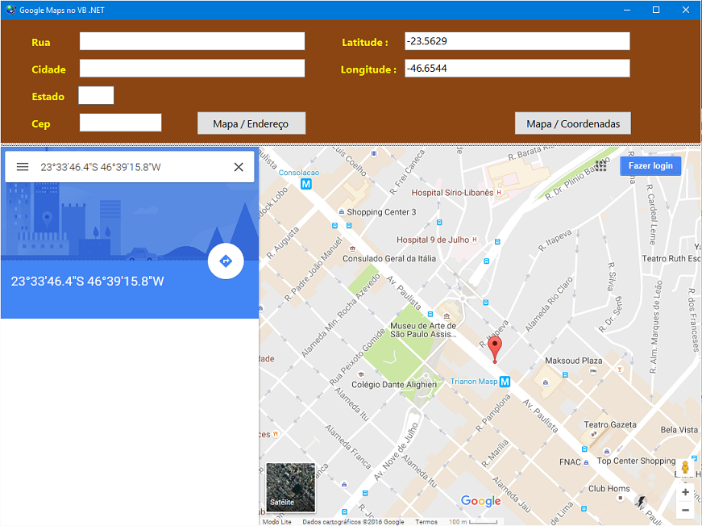The image size is (702, 526).
Task: Switch to Satélite map view thumbnail
Action: click(291, 487)
